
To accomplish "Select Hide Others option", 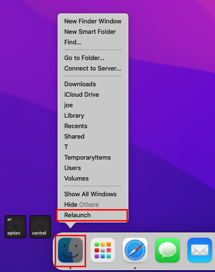I will [x=93, y=205].
